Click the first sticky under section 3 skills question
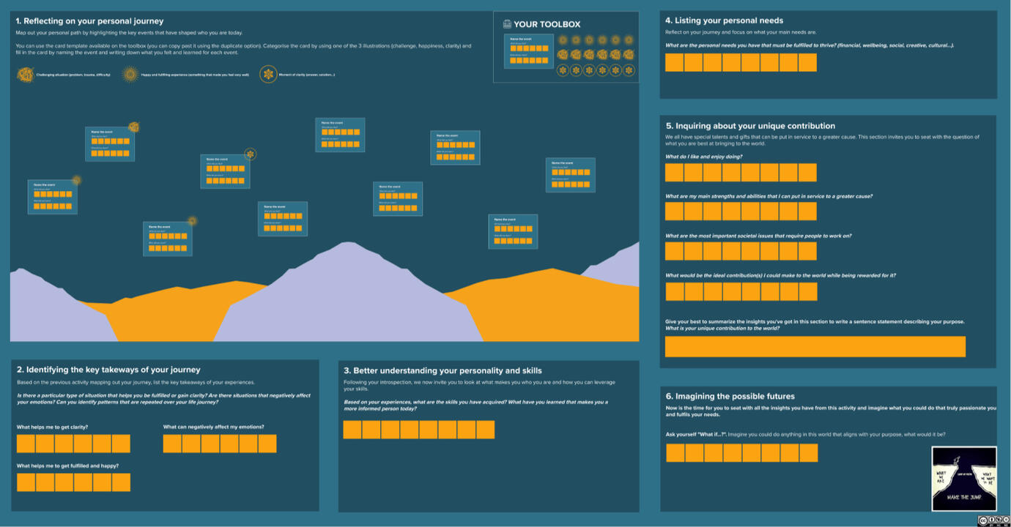 pyautogui.click(x=352, y=430)
